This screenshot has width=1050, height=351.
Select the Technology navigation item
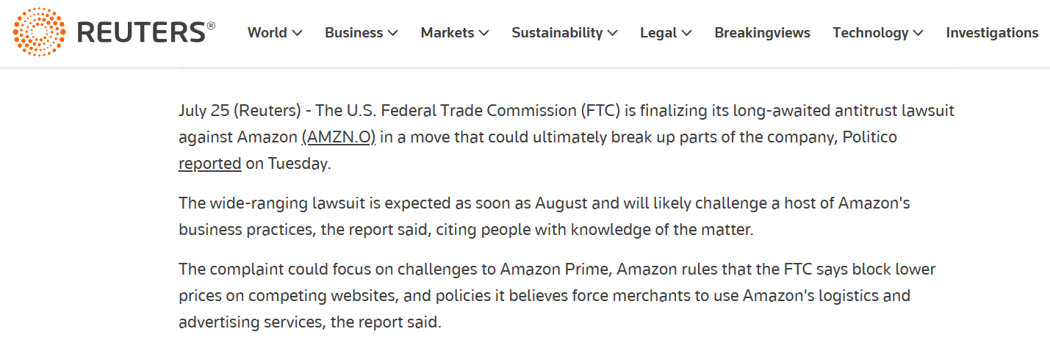(870, 33)
